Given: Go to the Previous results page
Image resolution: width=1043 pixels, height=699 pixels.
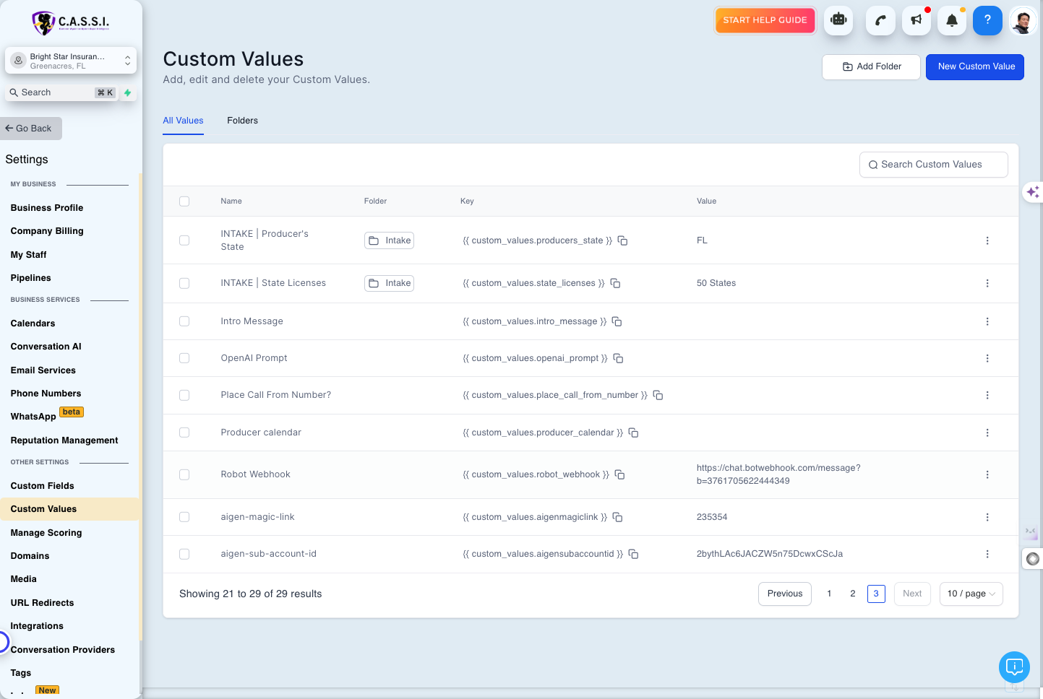Looking at the screenshot, I should (785, 594).
